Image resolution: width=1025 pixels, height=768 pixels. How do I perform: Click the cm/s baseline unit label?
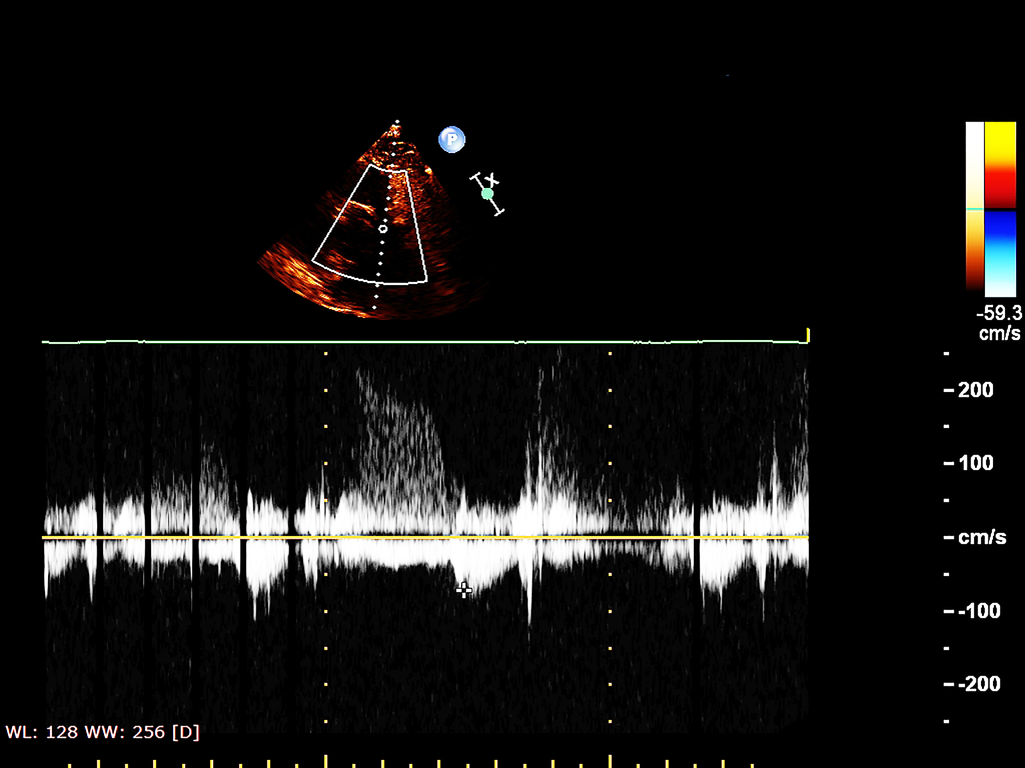pyautogui.click(x=981, y=537)
